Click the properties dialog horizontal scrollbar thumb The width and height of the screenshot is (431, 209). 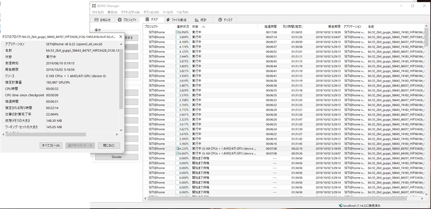(x=45, y=134)
